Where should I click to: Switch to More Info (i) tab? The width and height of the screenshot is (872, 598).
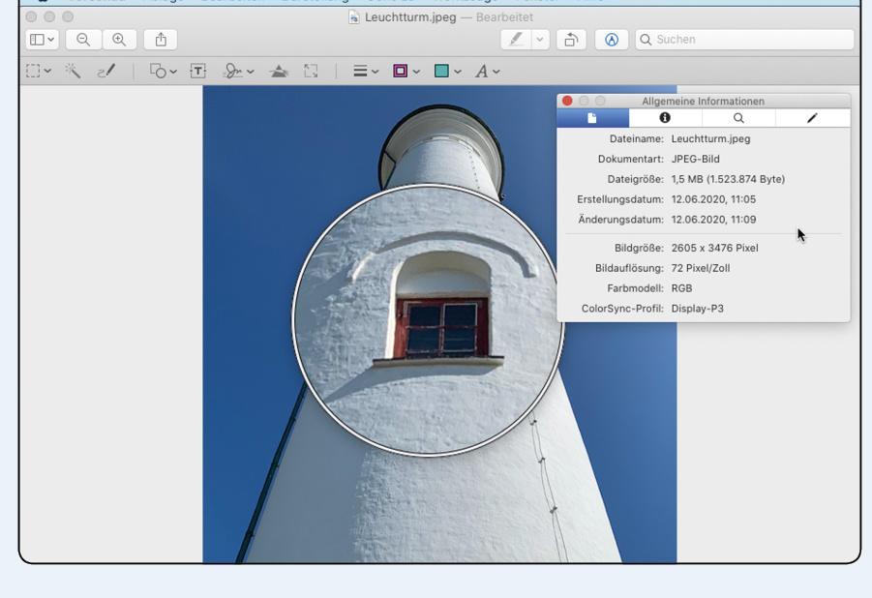pos(665,118)
